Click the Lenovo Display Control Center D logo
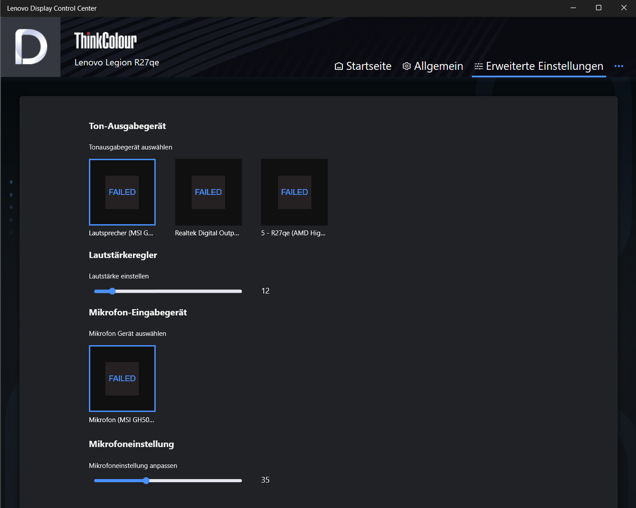The height and width of the screenshot is (508, 636). pos(31,47)
